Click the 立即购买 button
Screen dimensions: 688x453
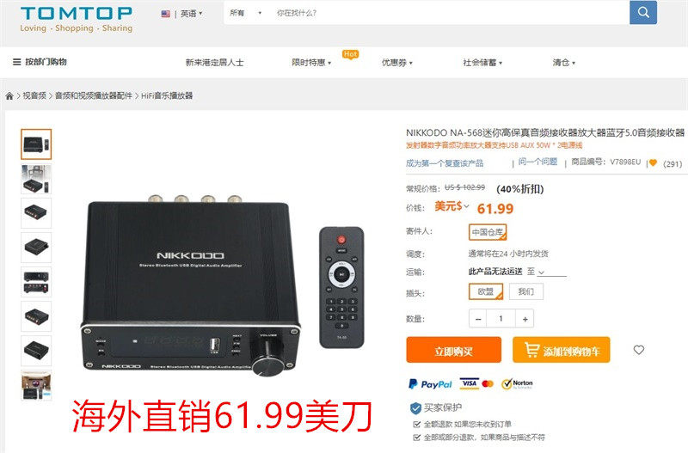click(453, 350)
